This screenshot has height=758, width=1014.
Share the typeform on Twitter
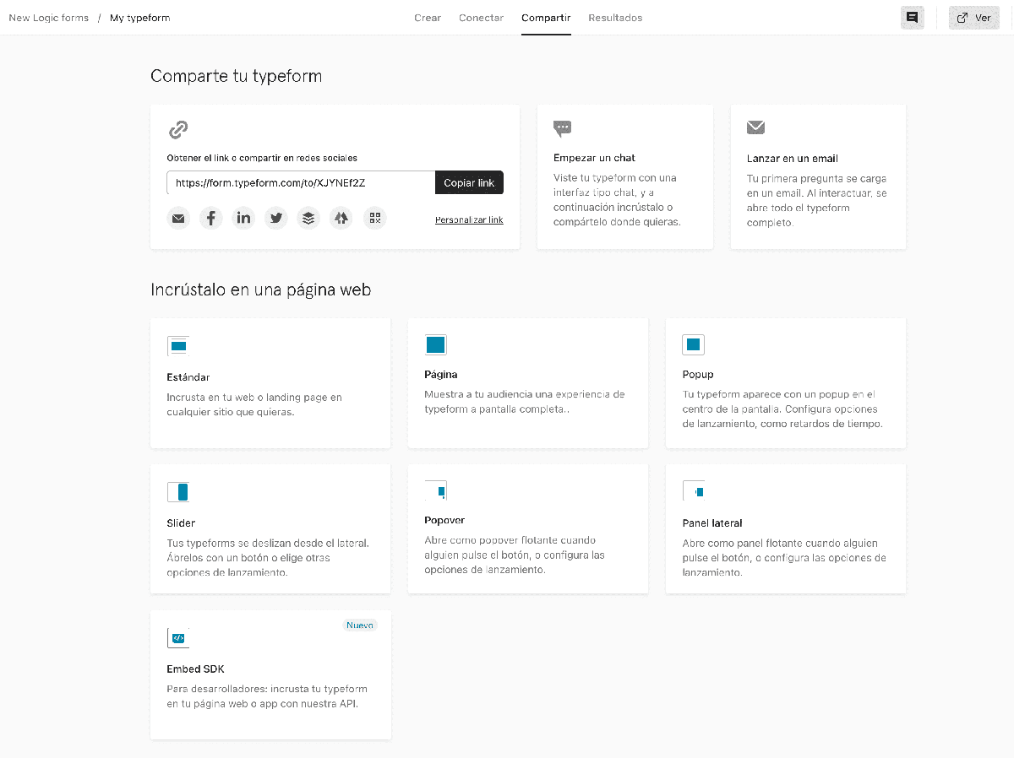(276, 218)
